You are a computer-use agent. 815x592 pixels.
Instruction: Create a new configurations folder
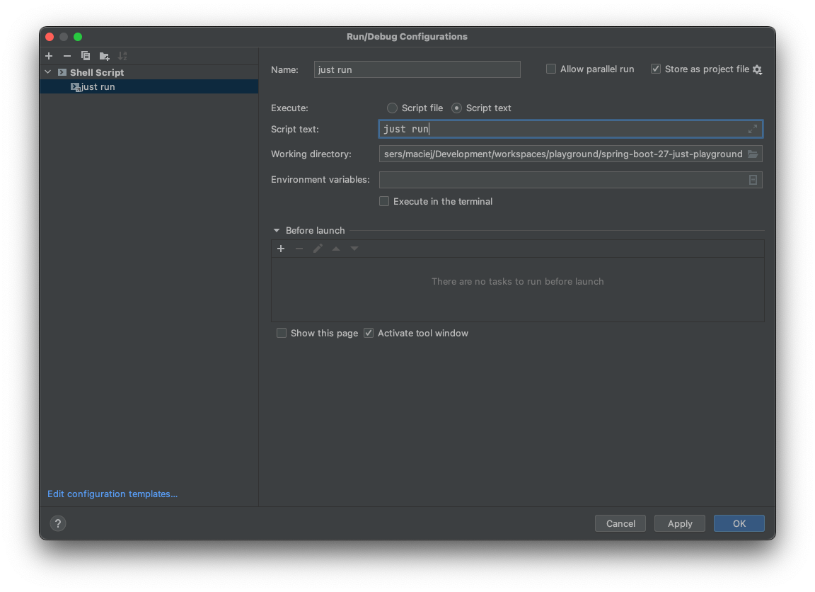tap(104, 56)
